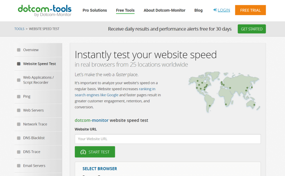Click the FREE TRIAL button
Image resolution: width=285 pixels, height=176 pixels.
pyautogui.click(x=250, y=10)
